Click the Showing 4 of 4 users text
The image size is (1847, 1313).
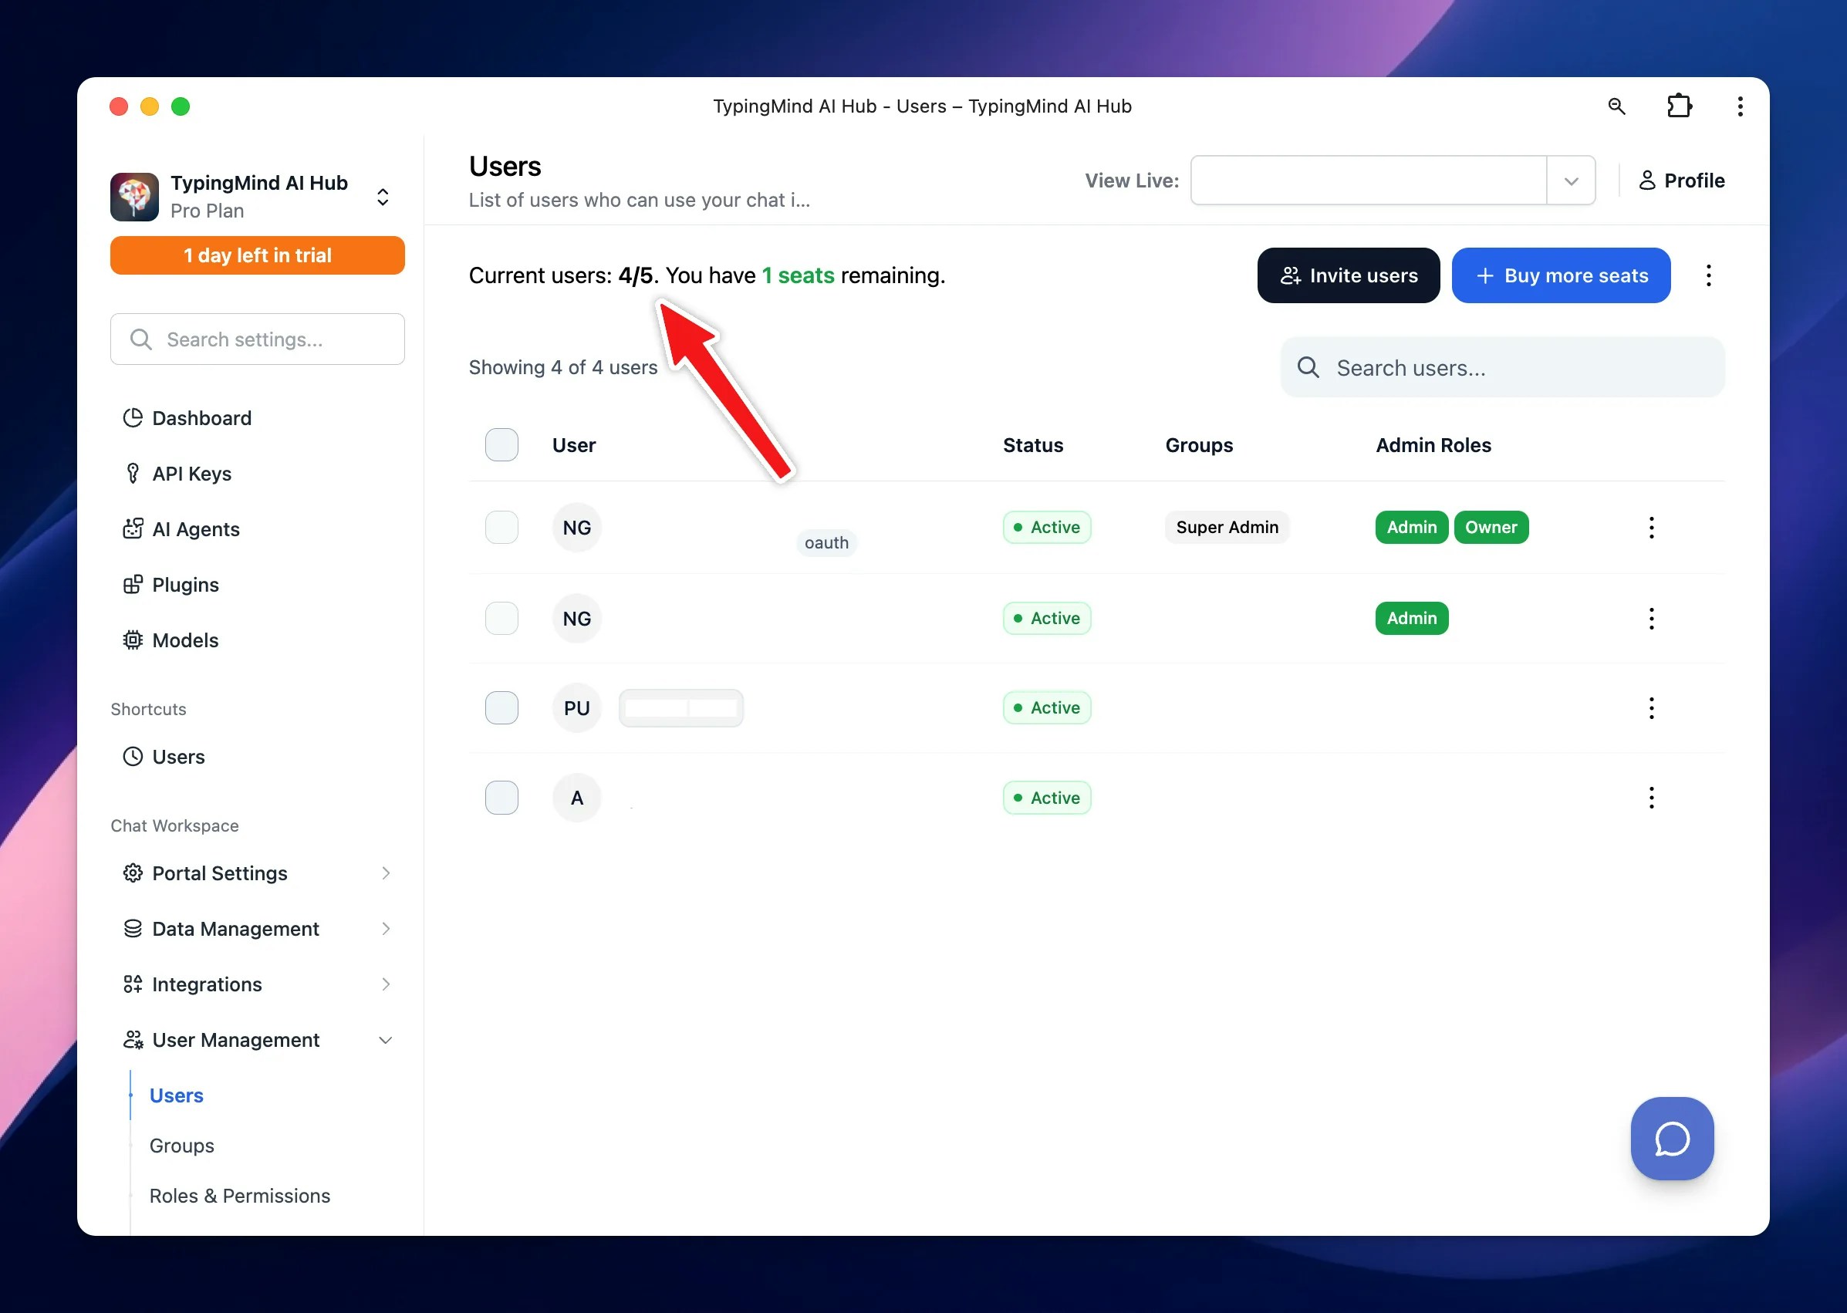coord(563,367)
